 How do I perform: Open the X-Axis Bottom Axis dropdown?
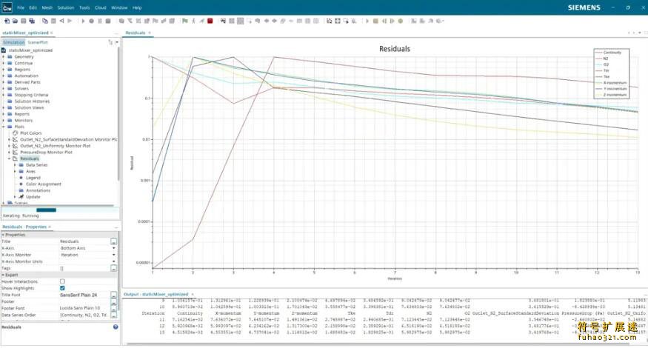tap(114, 248)
